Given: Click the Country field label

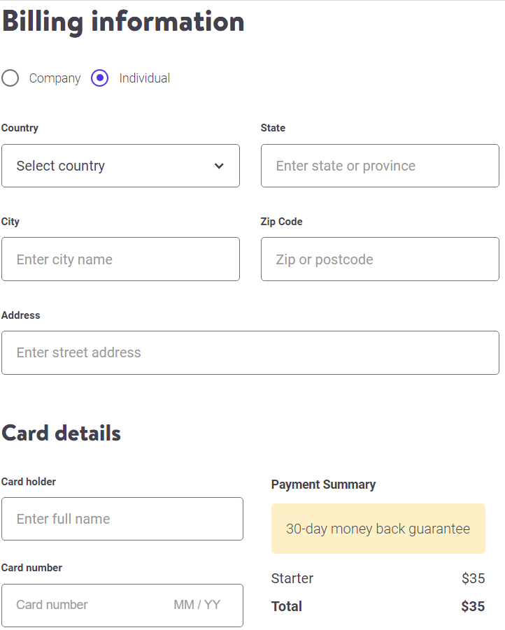Looking at the screenshot, I should pos(19,128).
